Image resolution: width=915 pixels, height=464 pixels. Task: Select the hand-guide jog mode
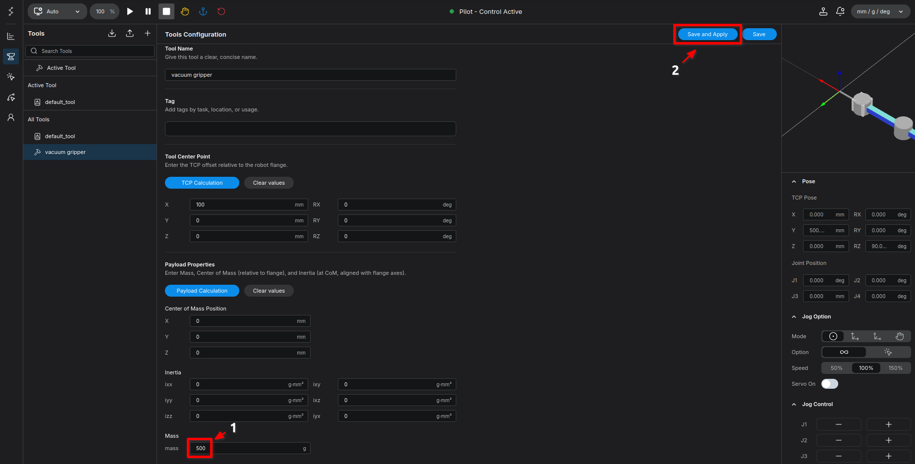900,336
